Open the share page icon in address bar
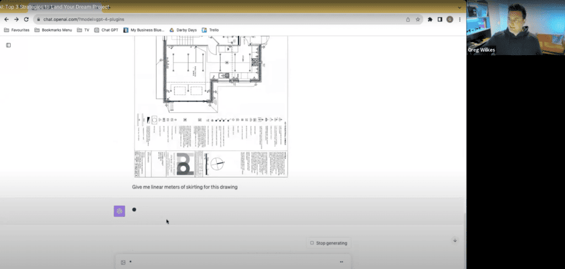The width and height of the screenshot is (565, 269). pyautogui.click(x=408, y=19)
